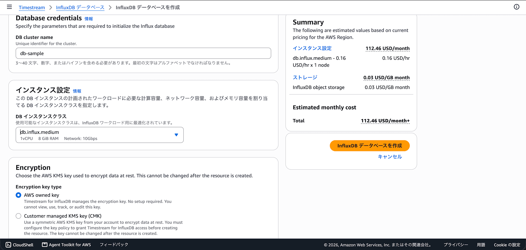Click Estimated monthly cost heading
Viewport: 526px width, 250px height.
coord(324,107)
